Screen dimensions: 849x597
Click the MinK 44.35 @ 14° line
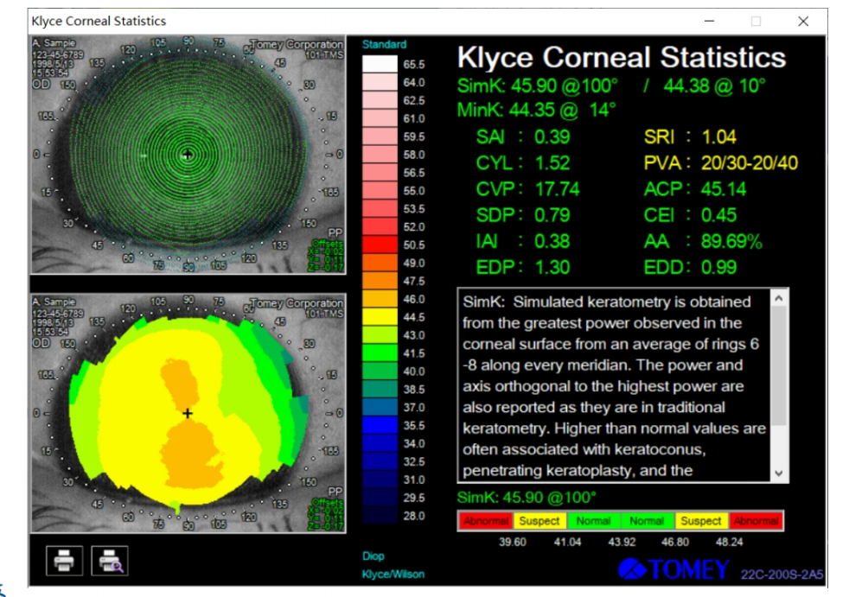pyautogui.click(x=536, y=110)
